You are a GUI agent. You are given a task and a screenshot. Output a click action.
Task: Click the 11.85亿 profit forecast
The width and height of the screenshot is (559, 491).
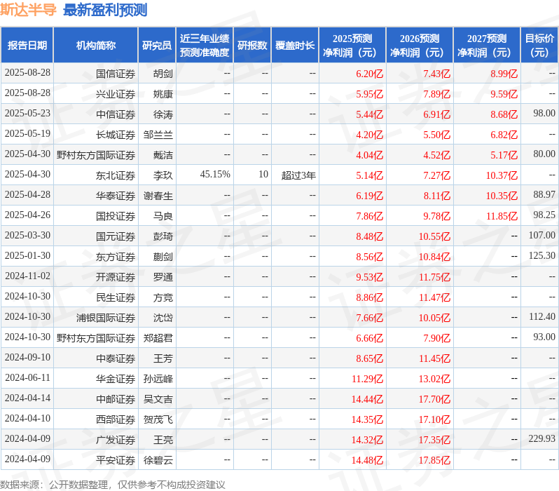(x=502, y=216)
